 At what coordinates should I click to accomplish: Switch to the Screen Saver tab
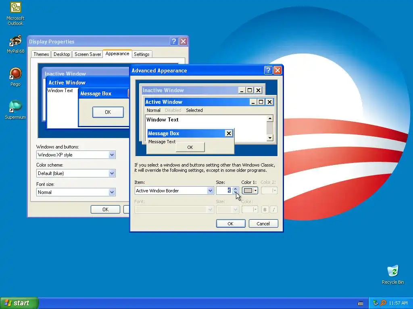click(88, 54)
